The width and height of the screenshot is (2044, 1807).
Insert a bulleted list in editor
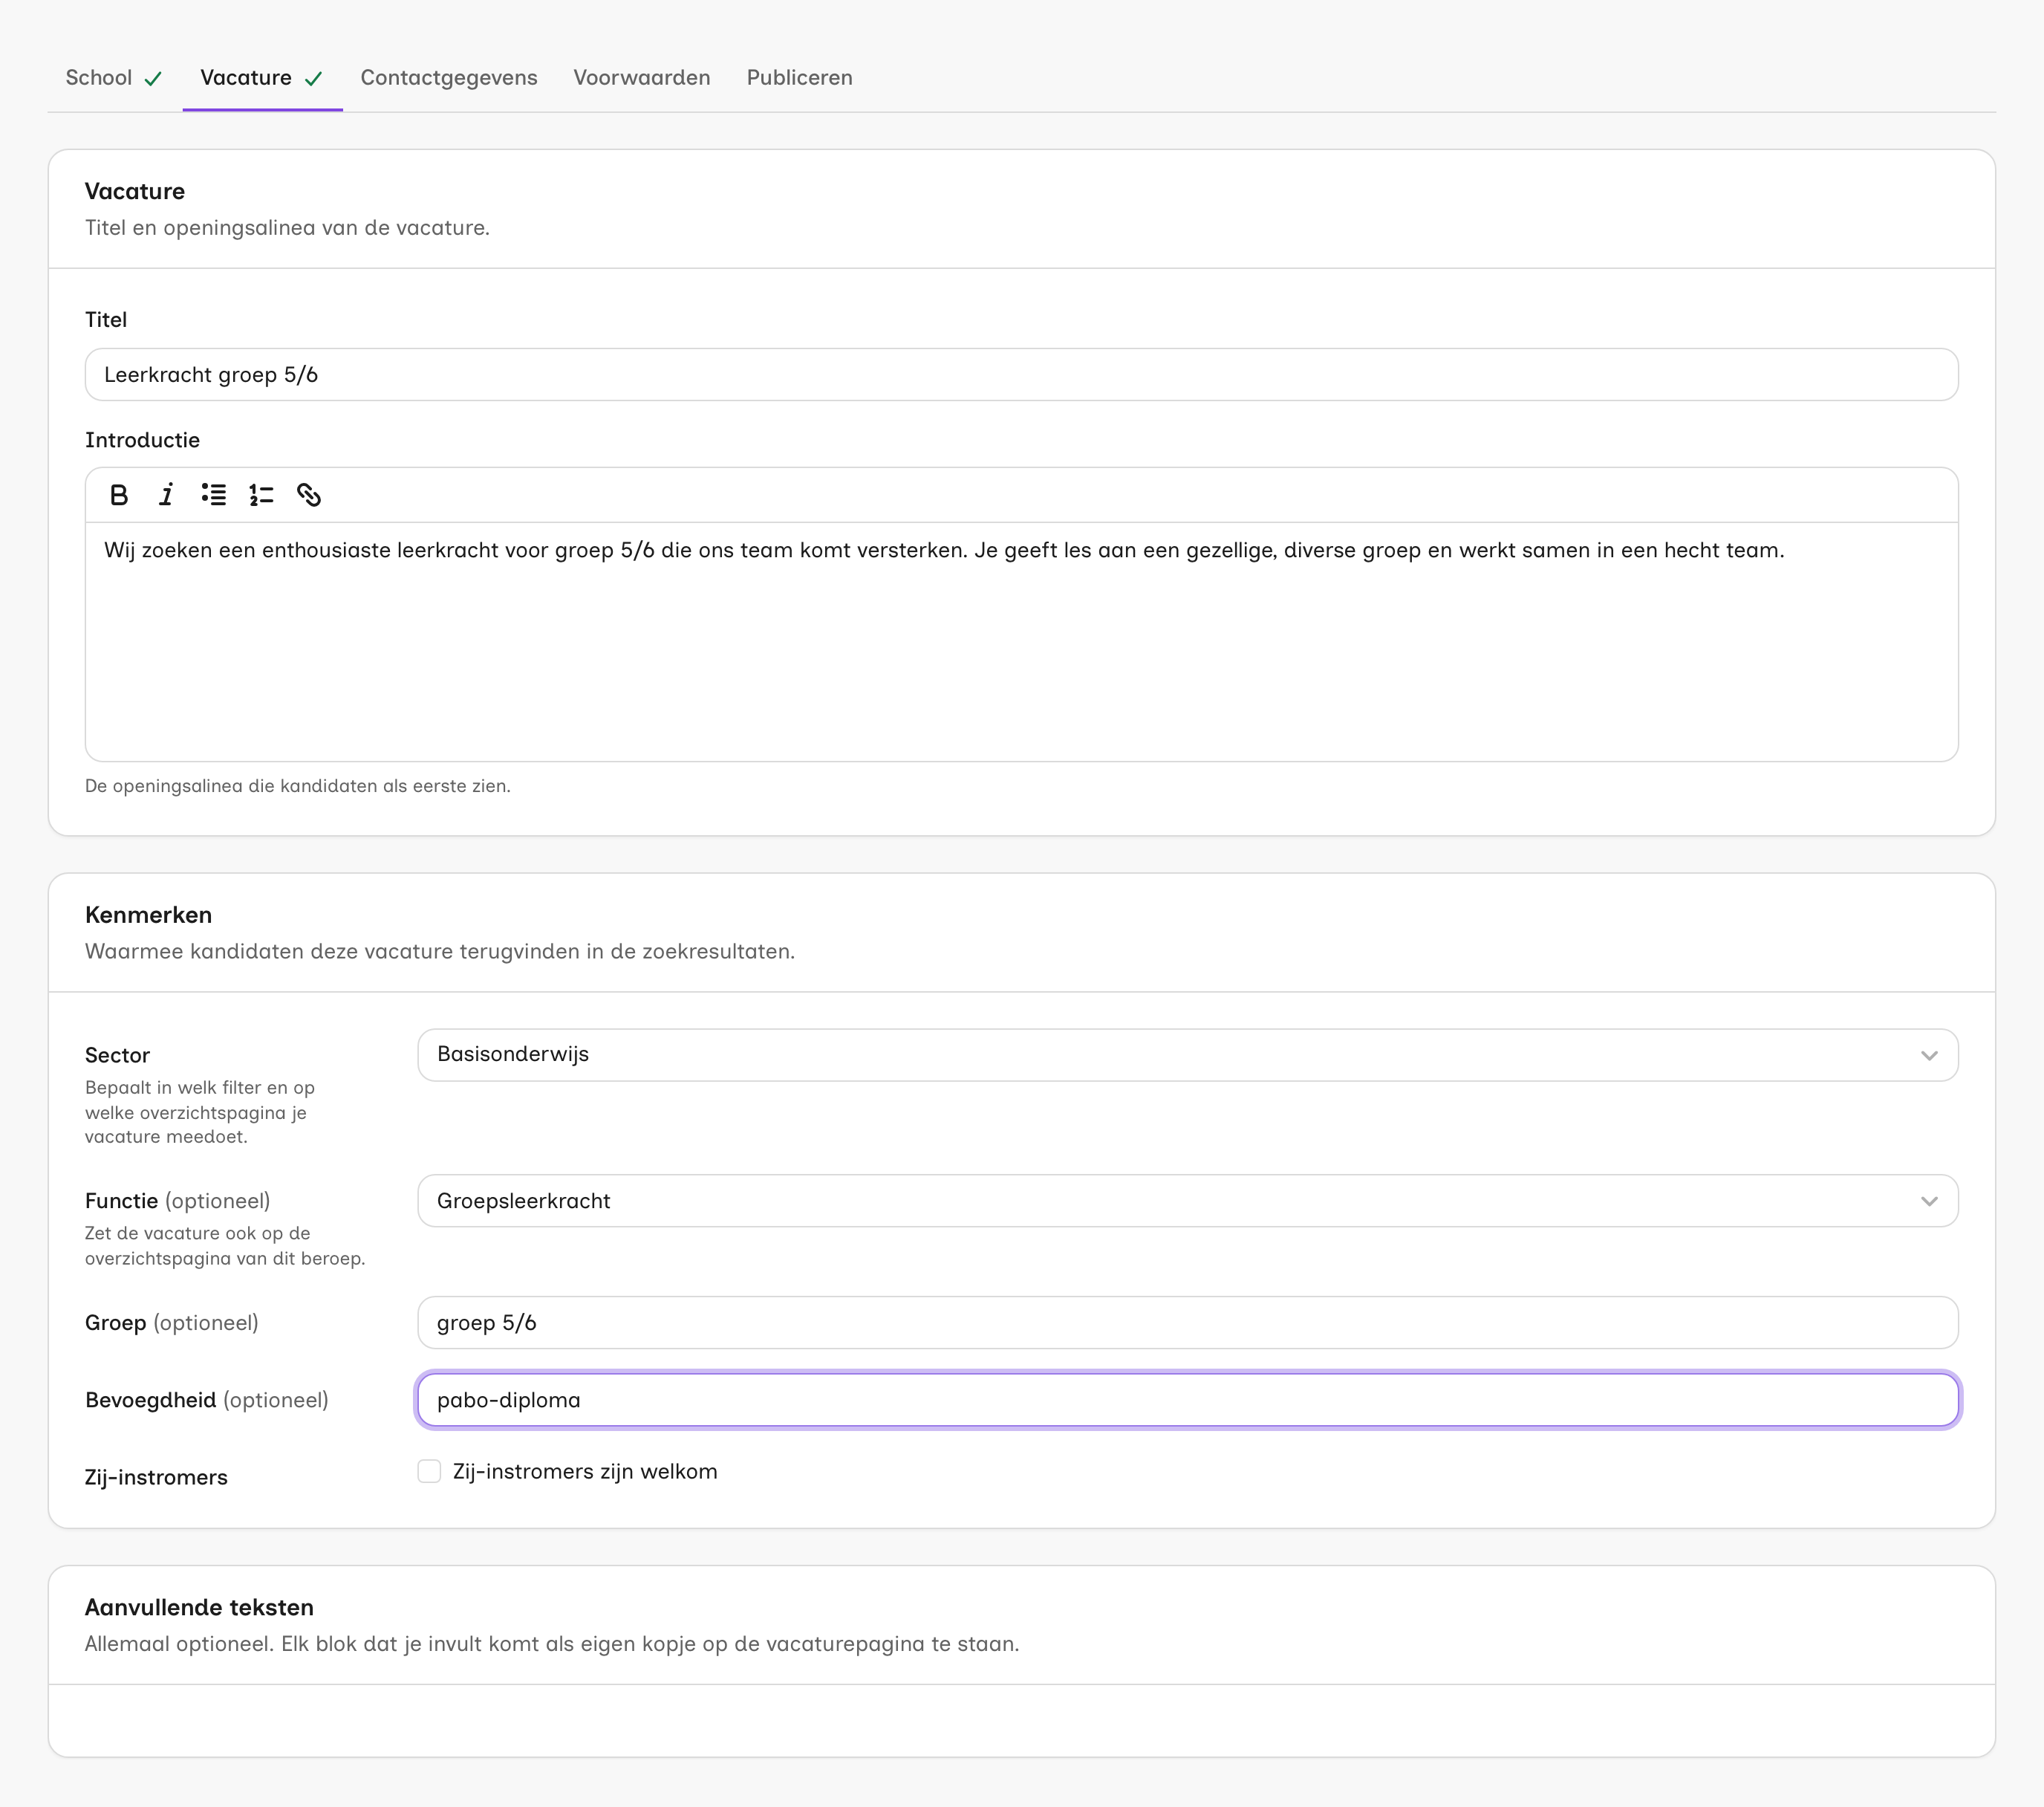pyautogui.click(x=214, y=496)
